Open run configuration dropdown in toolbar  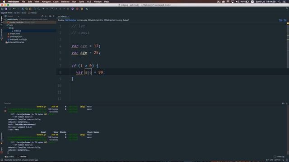coord(52,9)
